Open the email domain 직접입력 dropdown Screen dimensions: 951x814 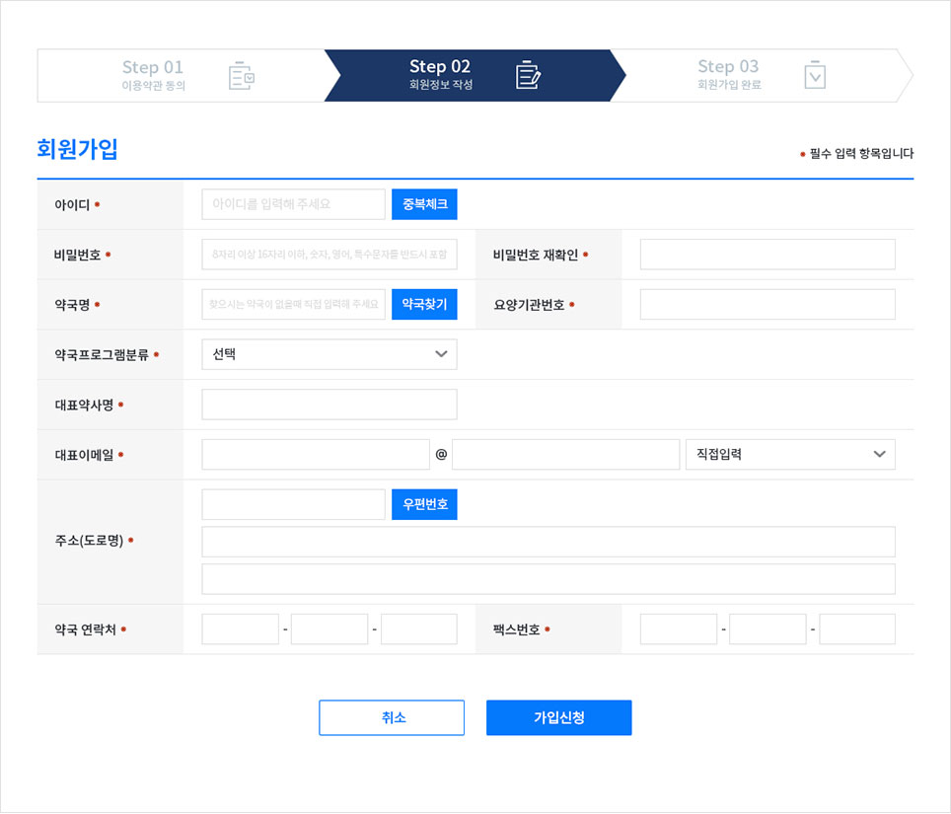(x=790, y=454)
